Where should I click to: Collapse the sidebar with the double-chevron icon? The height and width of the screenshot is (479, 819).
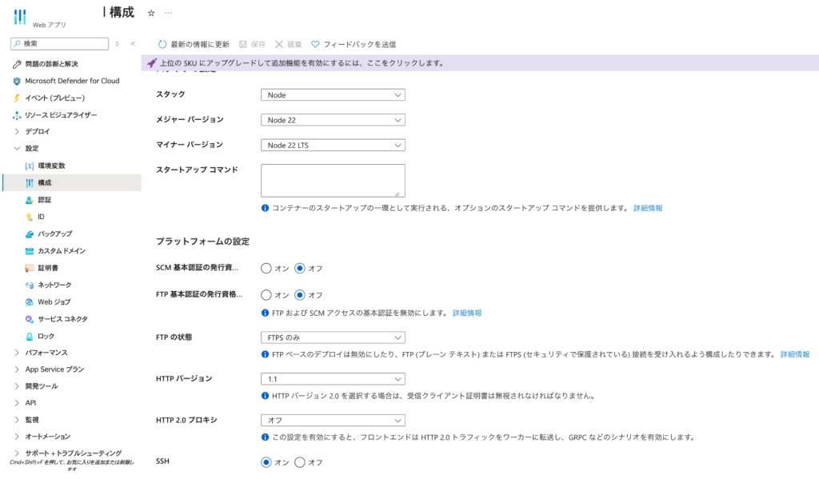(133, 44)
